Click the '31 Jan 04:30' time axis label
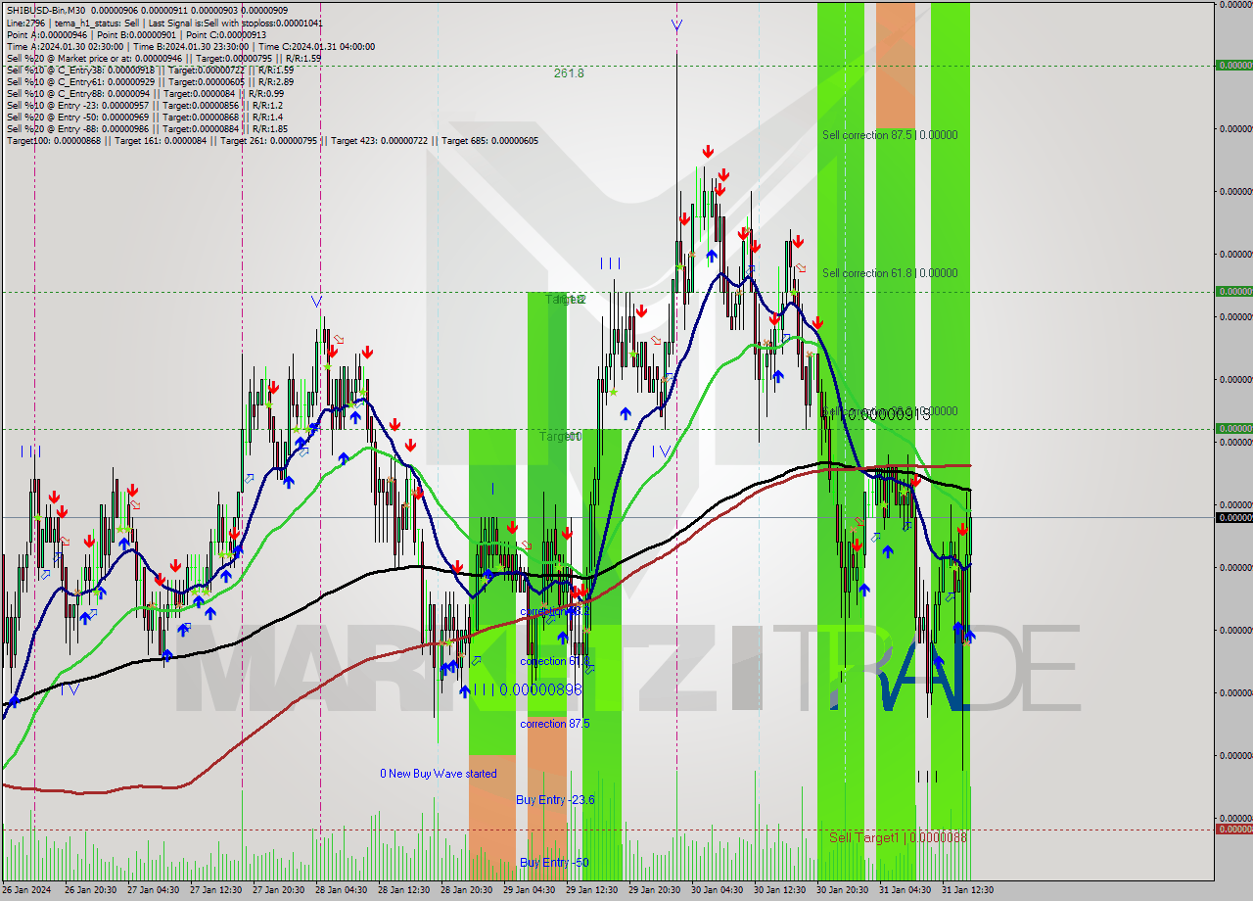Viewport: 1253px width, 901px height. coord(905,890)
